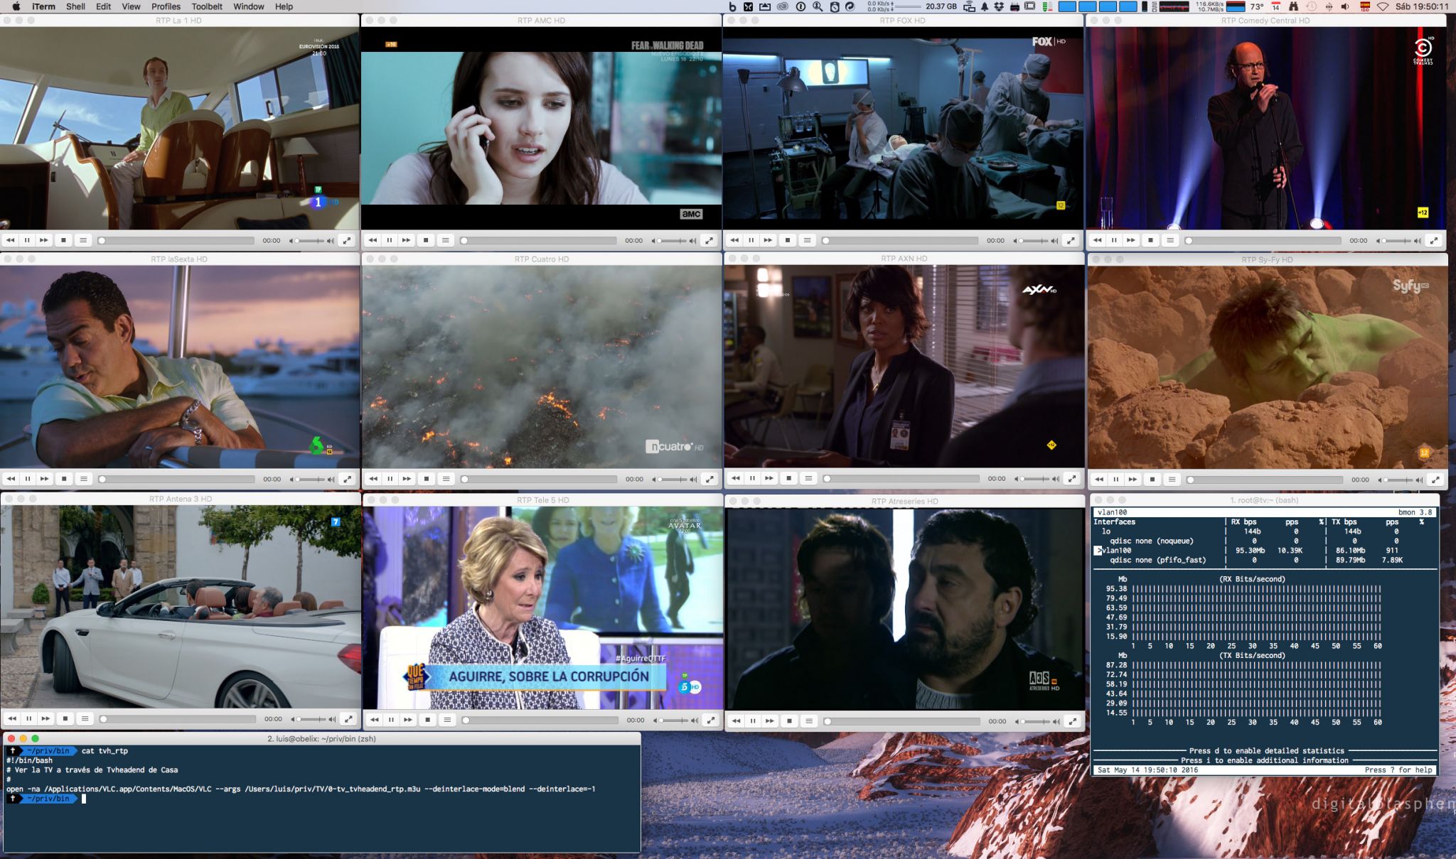Pause playback in RTP La 1 HD window
Image resolution: width=1456 pixels, height=859 pixels.
coord(27,240)
